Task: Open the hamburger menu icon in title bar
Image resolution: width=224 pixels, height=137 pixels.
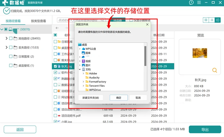Action: [x=199, y=3]
